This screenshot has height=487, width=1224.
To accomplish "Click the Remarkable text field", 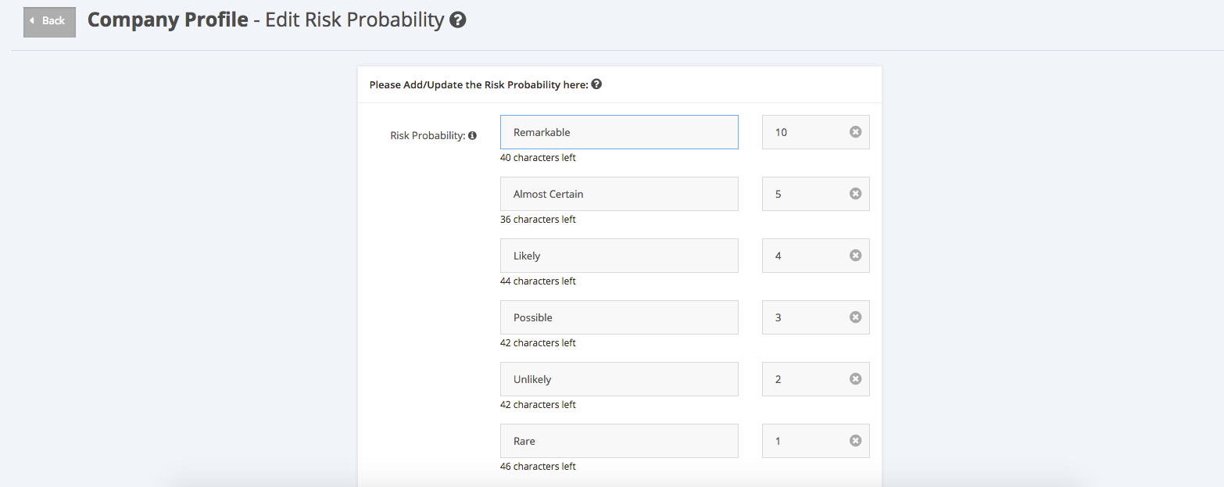I will click(619, 132).
